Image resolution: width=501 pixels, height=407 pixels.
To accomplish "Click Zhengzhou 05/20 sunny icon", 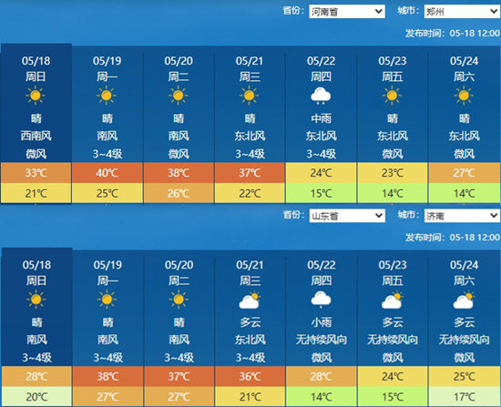I will [179, 96].
